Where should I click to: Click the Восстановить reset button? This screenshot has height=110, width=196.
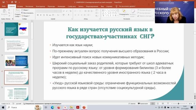coord(27,13)
